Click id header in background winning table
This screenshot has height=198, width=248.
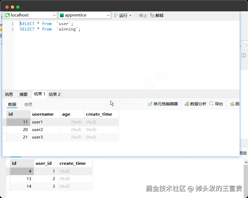click(x=22, y=163)
